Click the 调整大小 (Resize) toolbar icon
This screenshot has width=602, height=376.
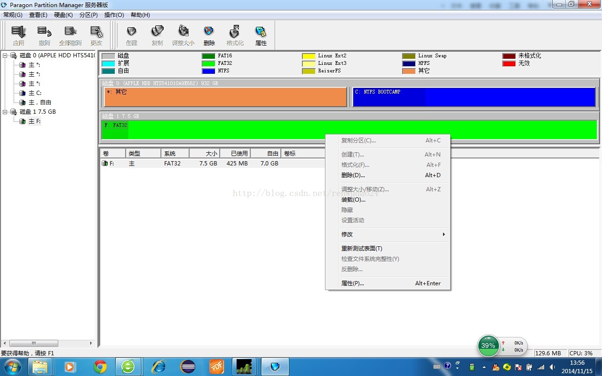point(183,36)
